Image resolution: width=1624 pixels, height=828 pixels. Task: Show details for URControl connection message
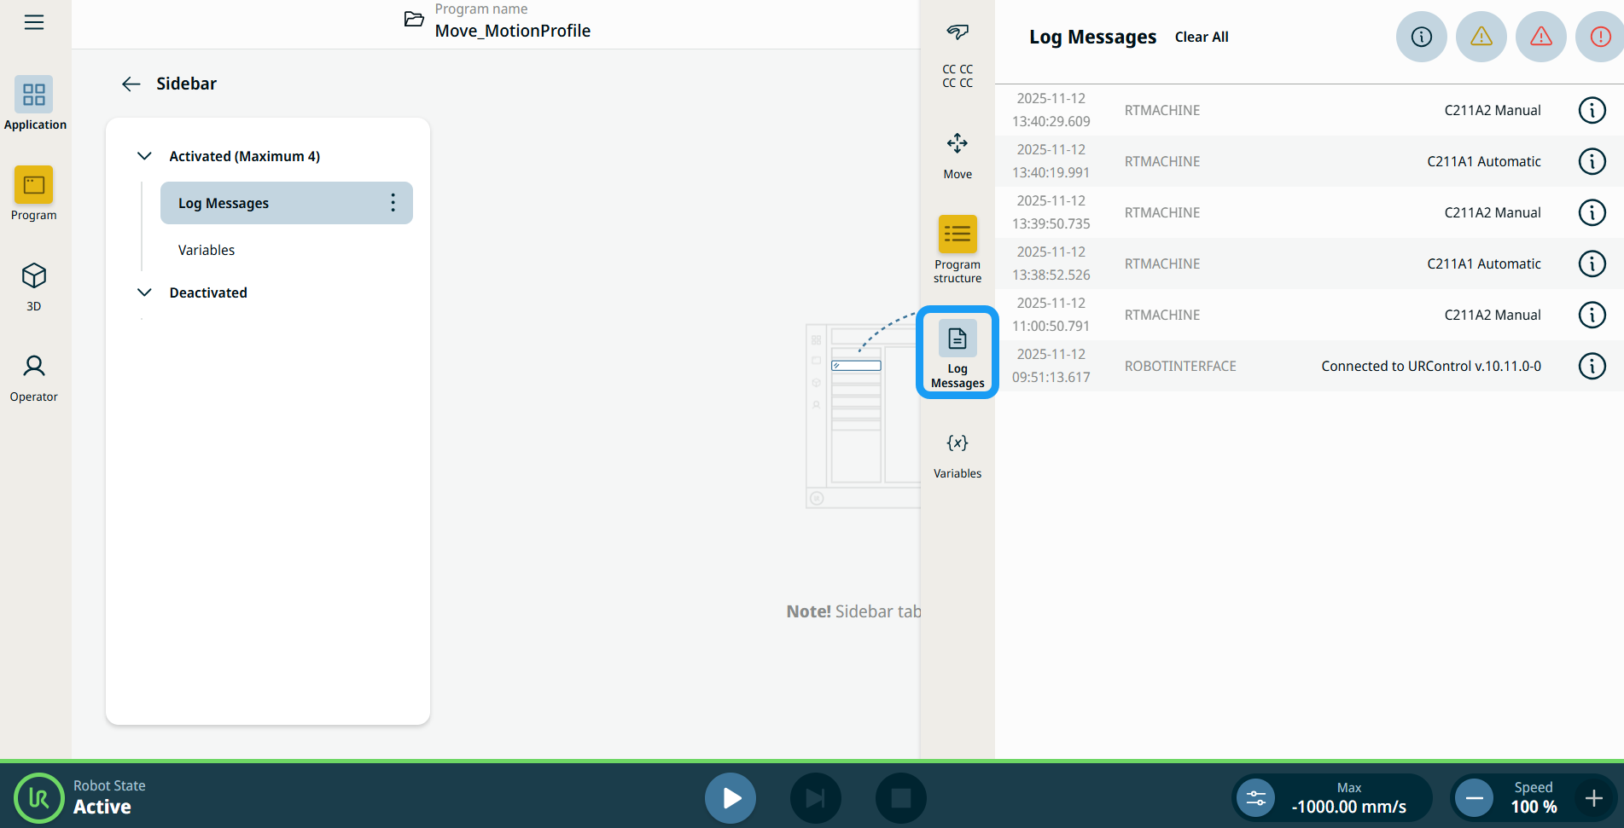point(1592,366)
